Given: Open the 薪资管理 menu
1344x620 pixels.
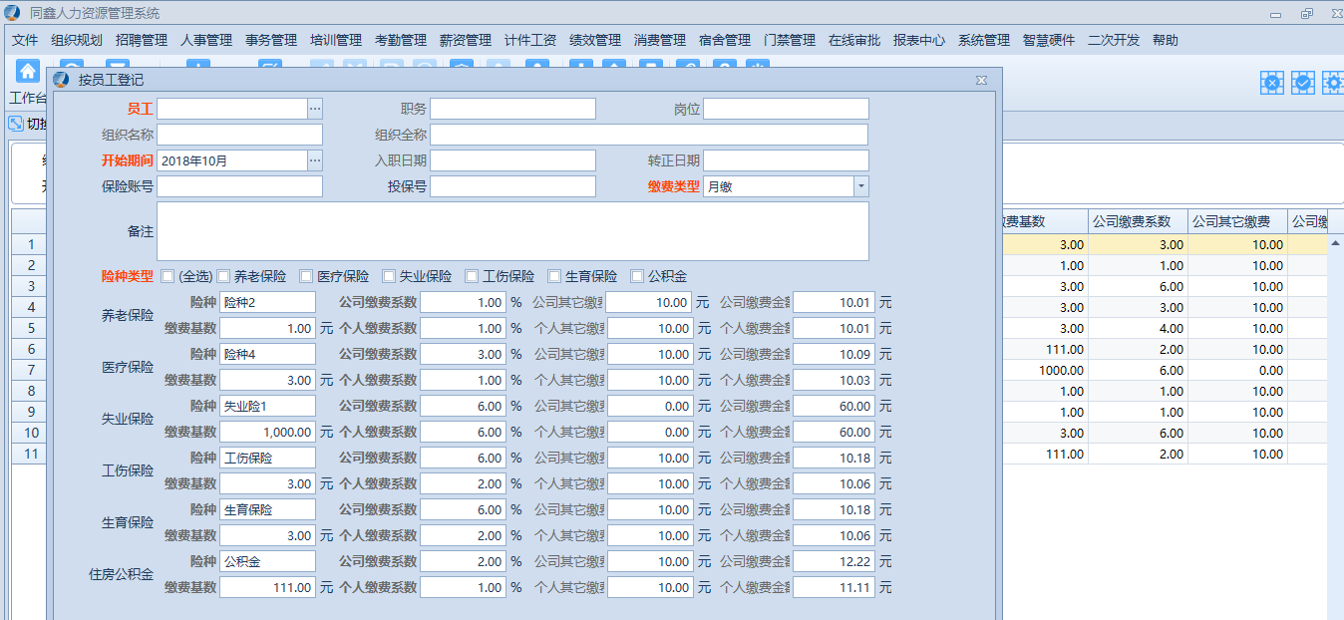Looking at the screenshot, I should click(x=466, y=40).
